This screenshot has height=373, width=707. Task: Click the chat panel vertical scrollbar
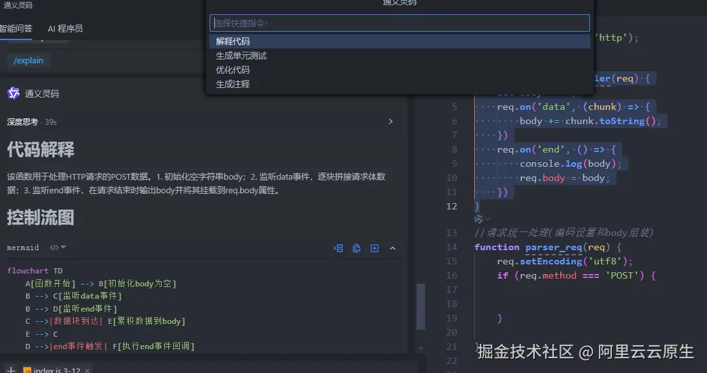[x=420, y=307]
